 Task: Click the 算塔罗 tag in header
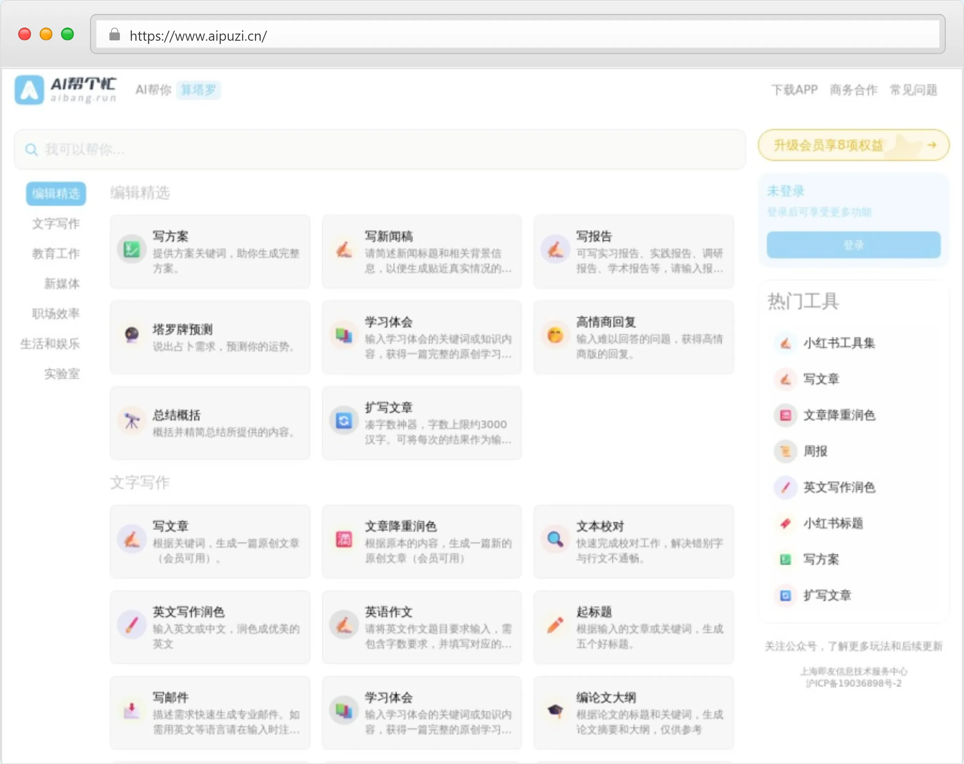tap(198, 90)
